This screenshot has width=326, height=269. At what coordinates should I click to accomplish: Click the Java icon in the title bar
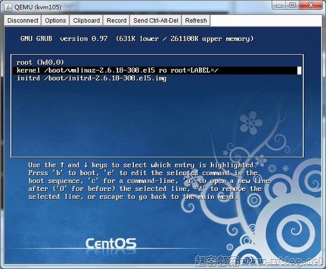[8, 7]
